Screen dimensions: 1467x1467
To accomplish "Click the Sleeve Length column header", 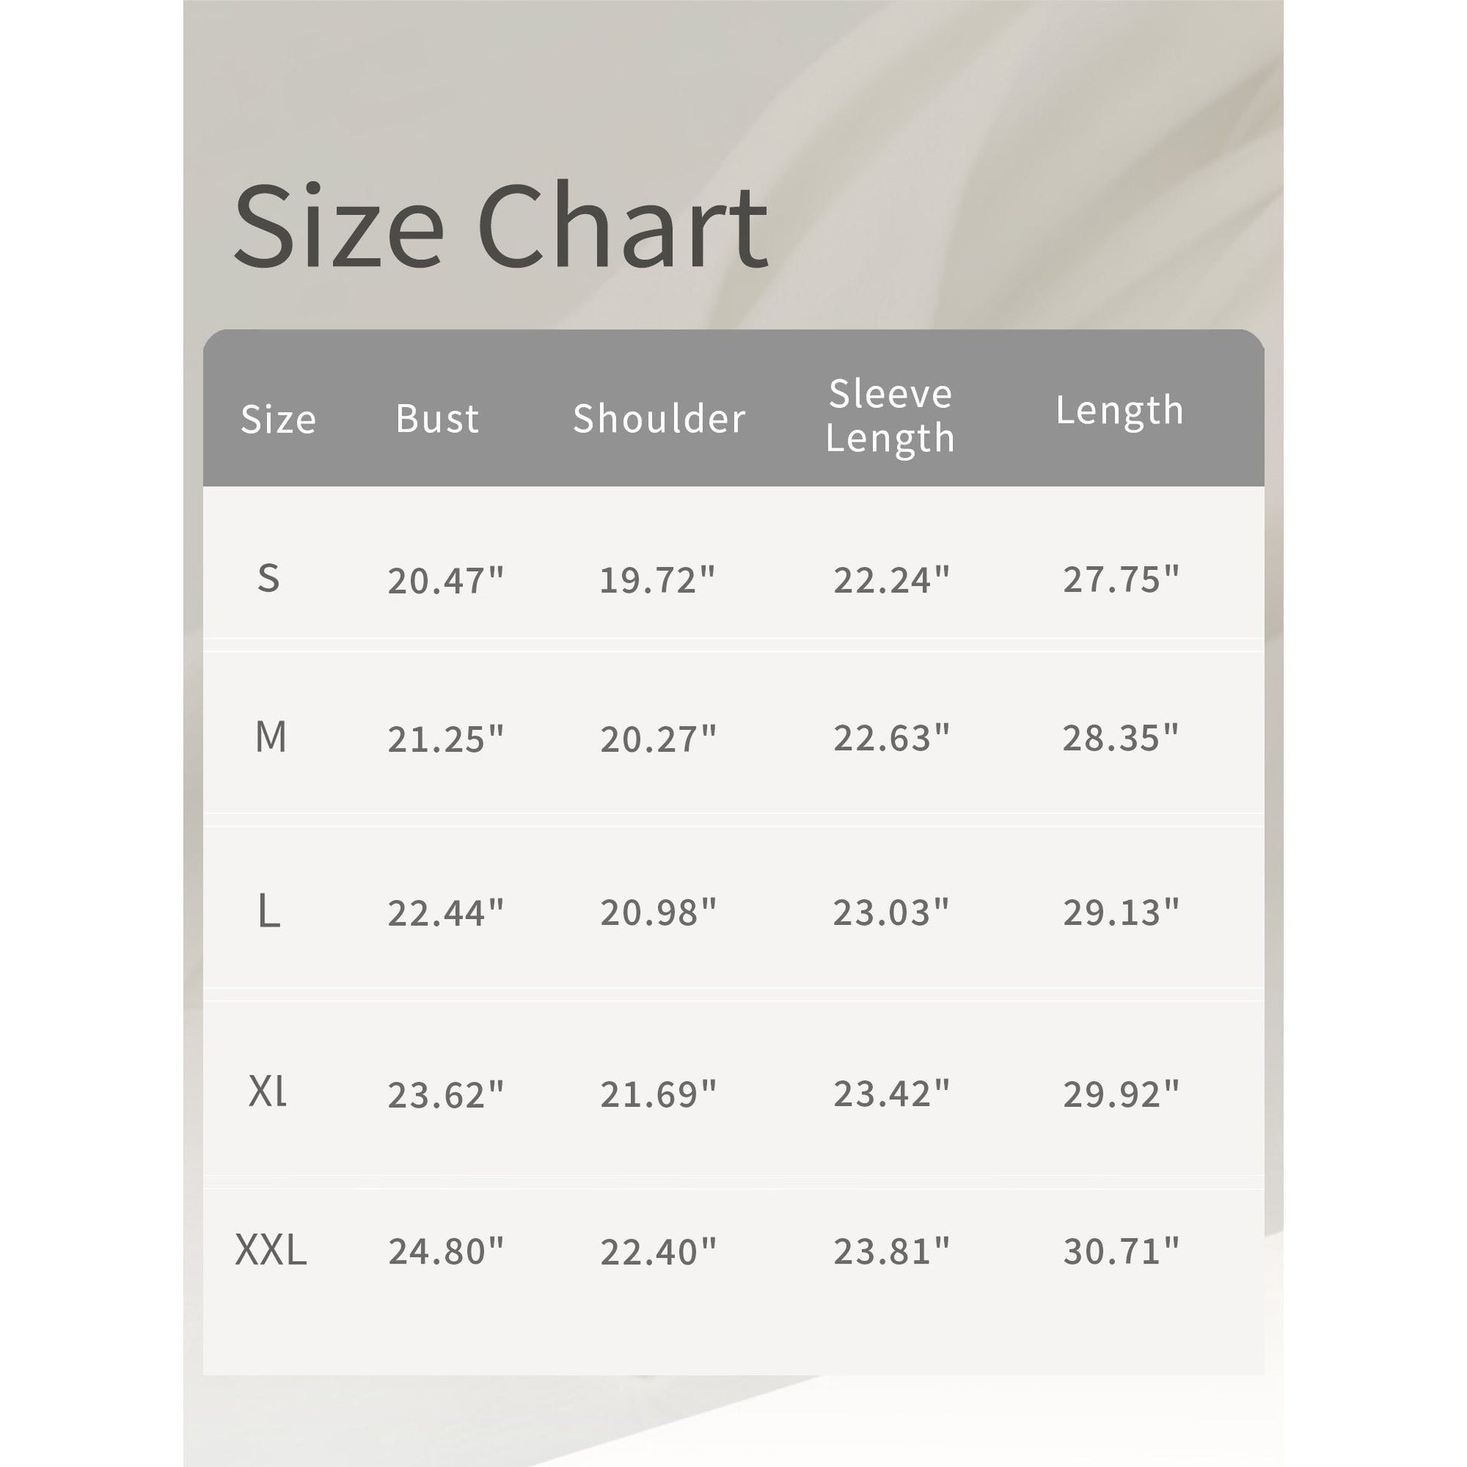I will [x=890, y=416].
